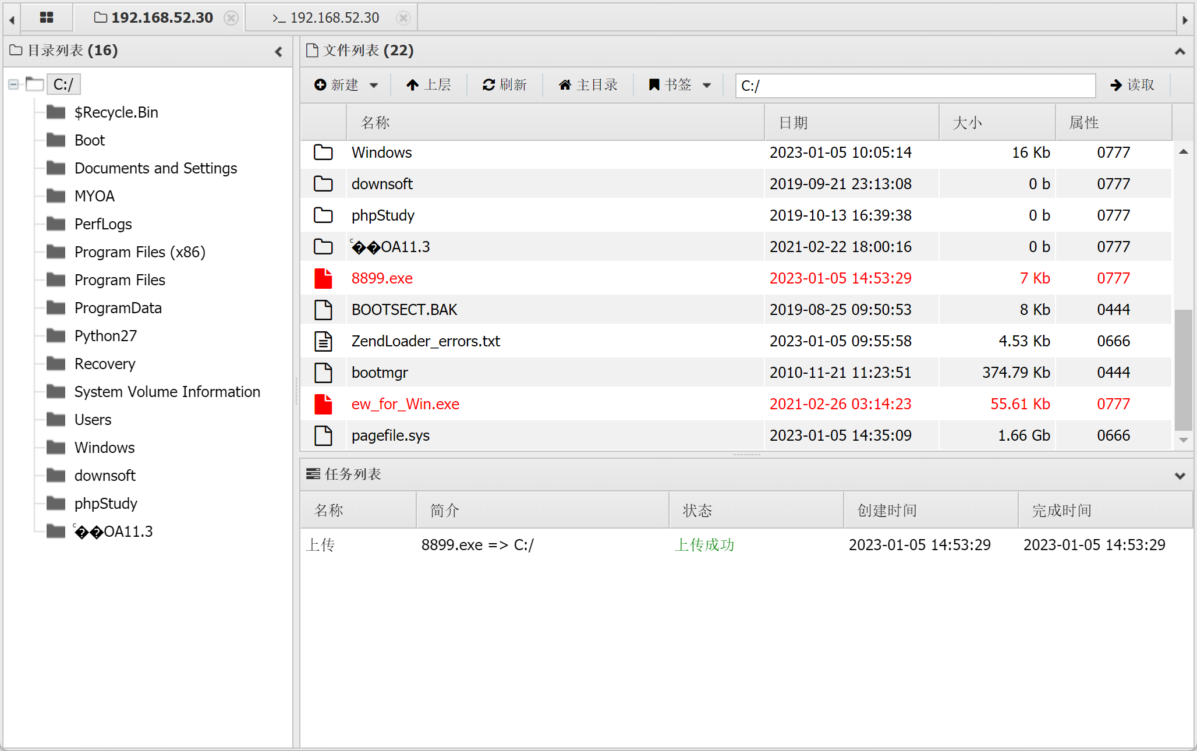Collapse the 任务列表 task panel
This screenshot has height=751, width=1197.
tap(1180, 476)
